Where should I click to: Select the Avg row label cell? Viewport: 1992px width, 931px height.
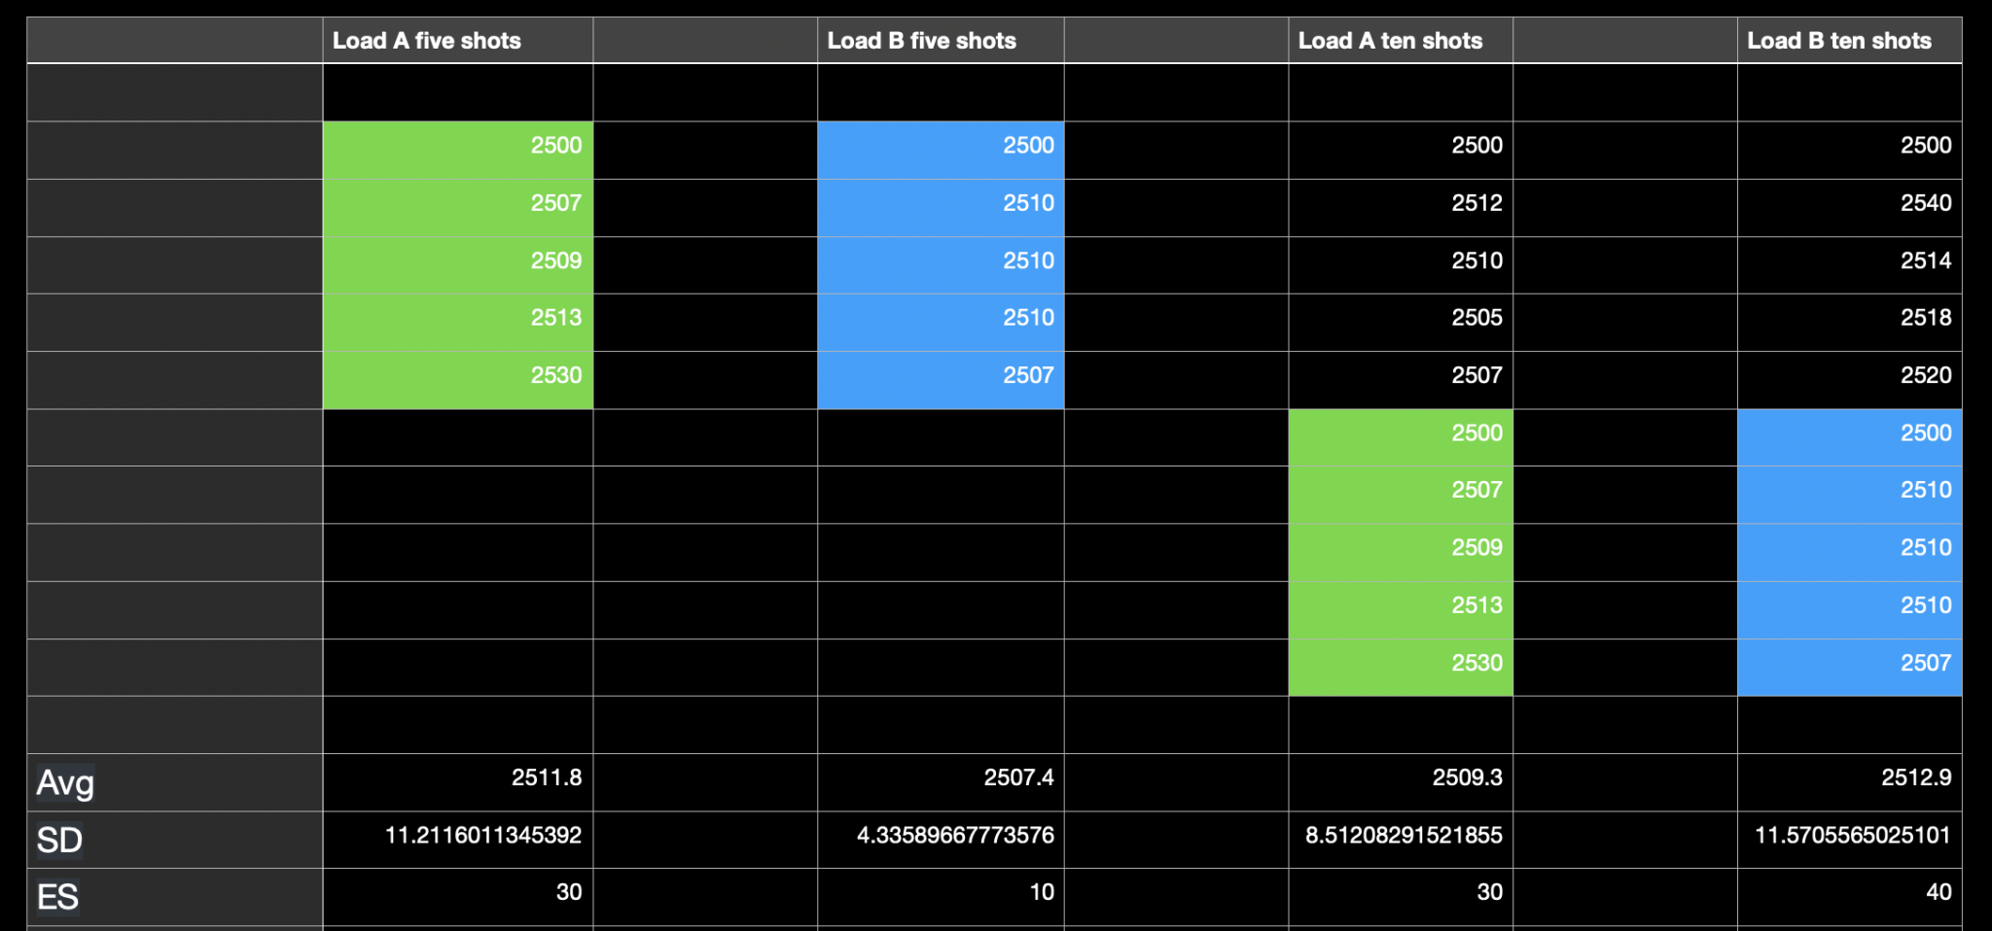[x=175, y=782]
